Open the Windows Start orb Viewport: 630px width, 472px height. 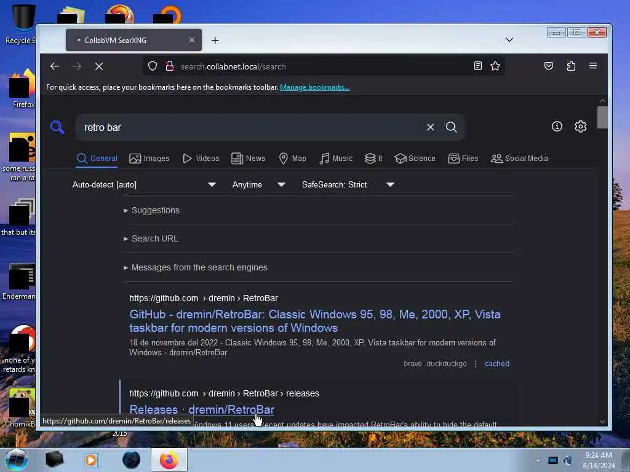pos(17,460)
